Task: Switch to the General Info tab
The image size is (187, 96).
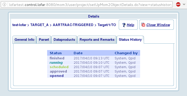Action: 24,39
